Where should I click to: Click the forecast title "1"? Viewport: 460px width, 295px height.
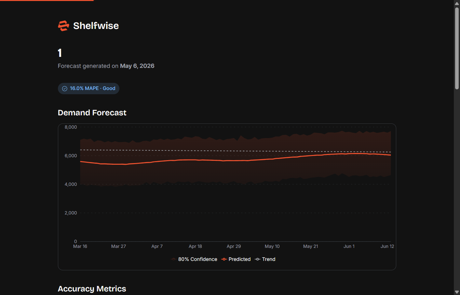(60, 53)
